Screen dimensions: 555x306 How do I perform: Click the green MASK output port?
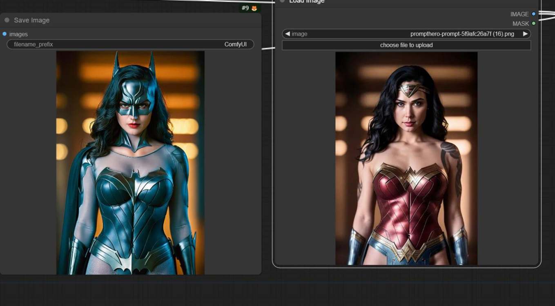pyautogui.click(x=533, y=23)
